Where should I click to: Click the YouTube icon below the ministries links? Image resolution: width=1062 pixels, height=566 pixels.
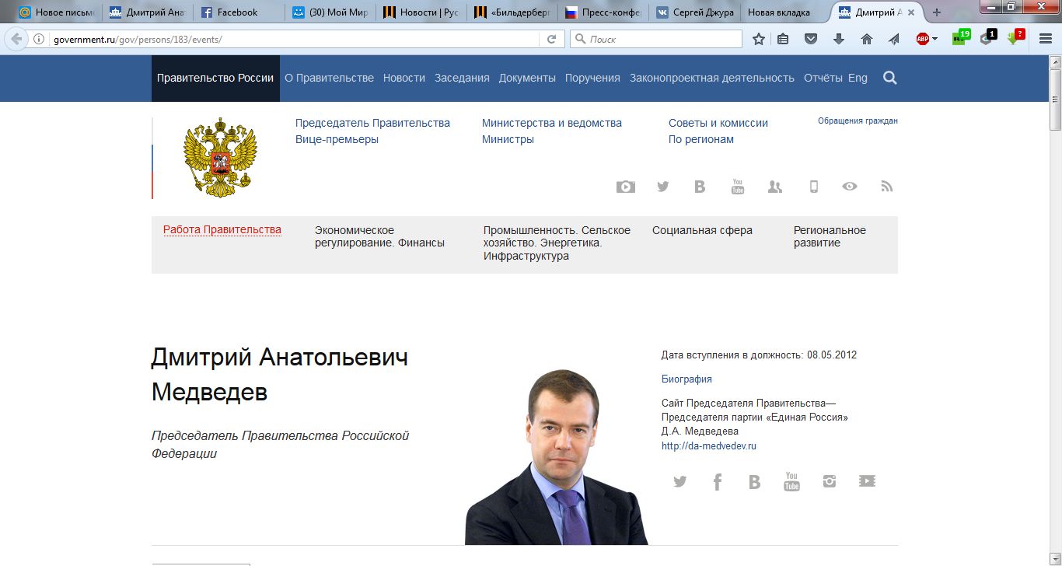(737, 187)
